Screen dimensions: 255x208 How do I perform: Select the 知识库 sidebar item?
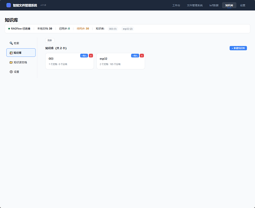point(21,52)
